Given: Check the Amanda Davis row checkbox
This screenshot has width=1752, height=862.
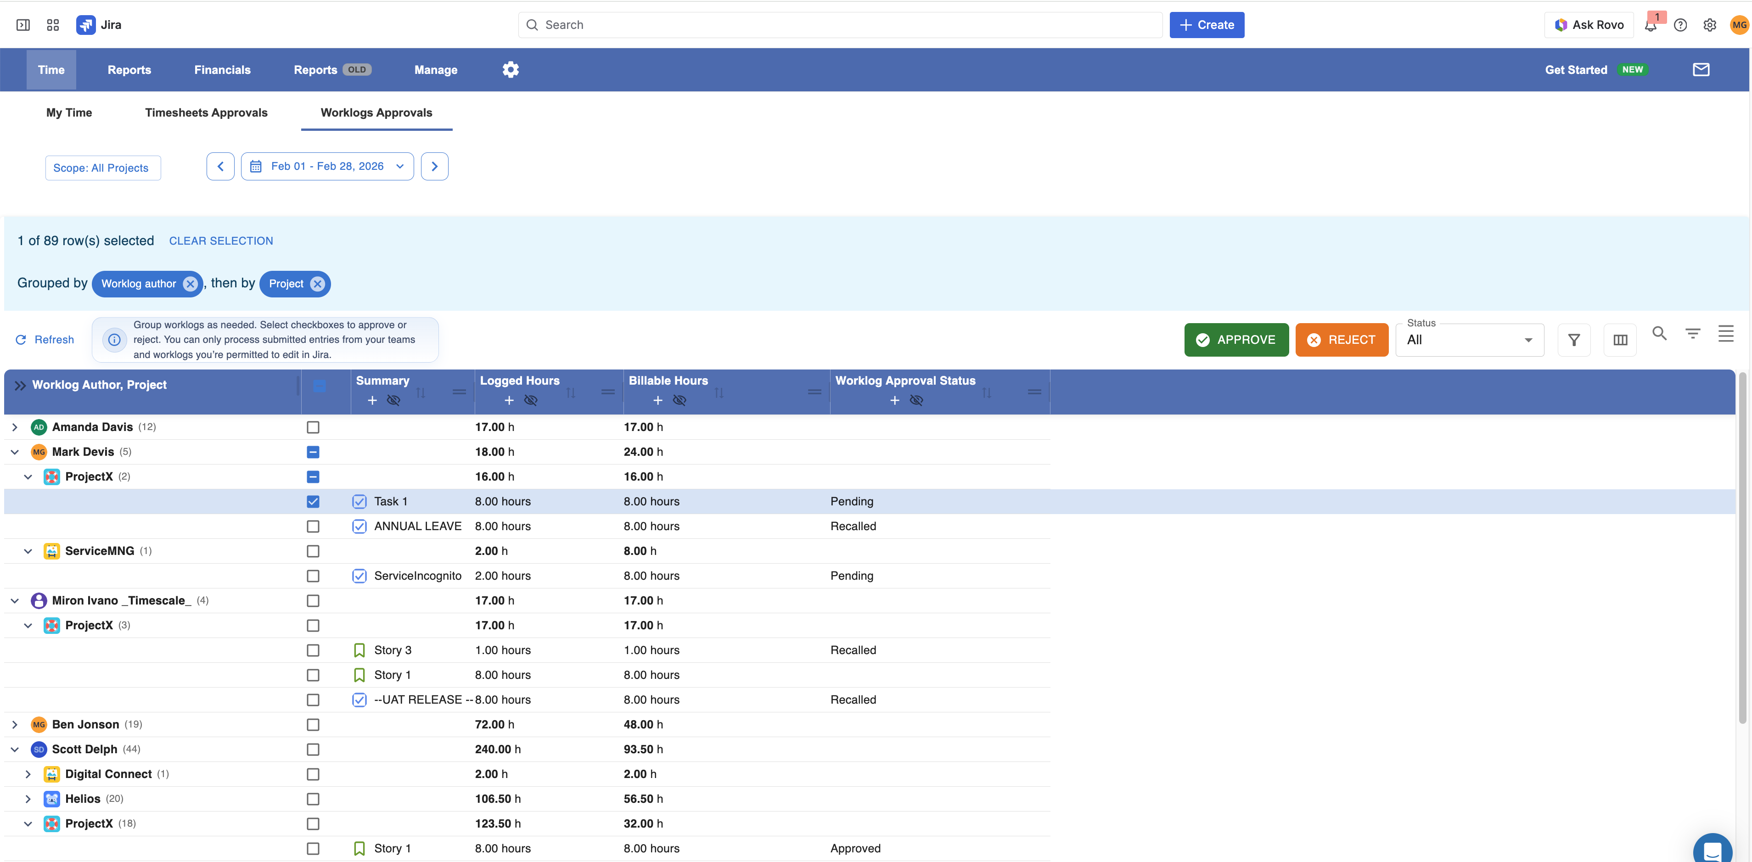Looking at the screenshot, I should coord(313,428).
